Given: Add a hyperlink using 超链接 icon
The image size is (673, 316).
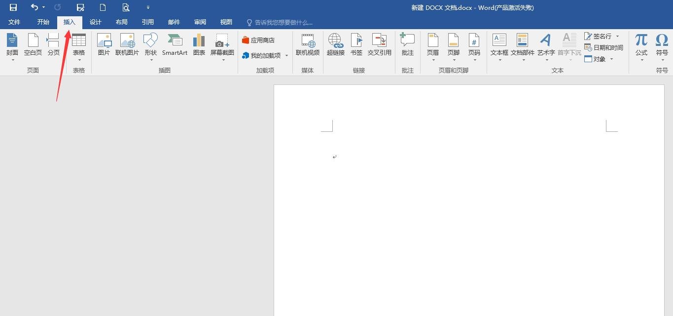Looking at the screenshot, I should 335,44.
